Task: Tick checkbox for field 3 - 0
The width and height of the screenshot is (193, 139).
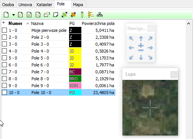Action: pyautogui.click(x=5, y=44)
